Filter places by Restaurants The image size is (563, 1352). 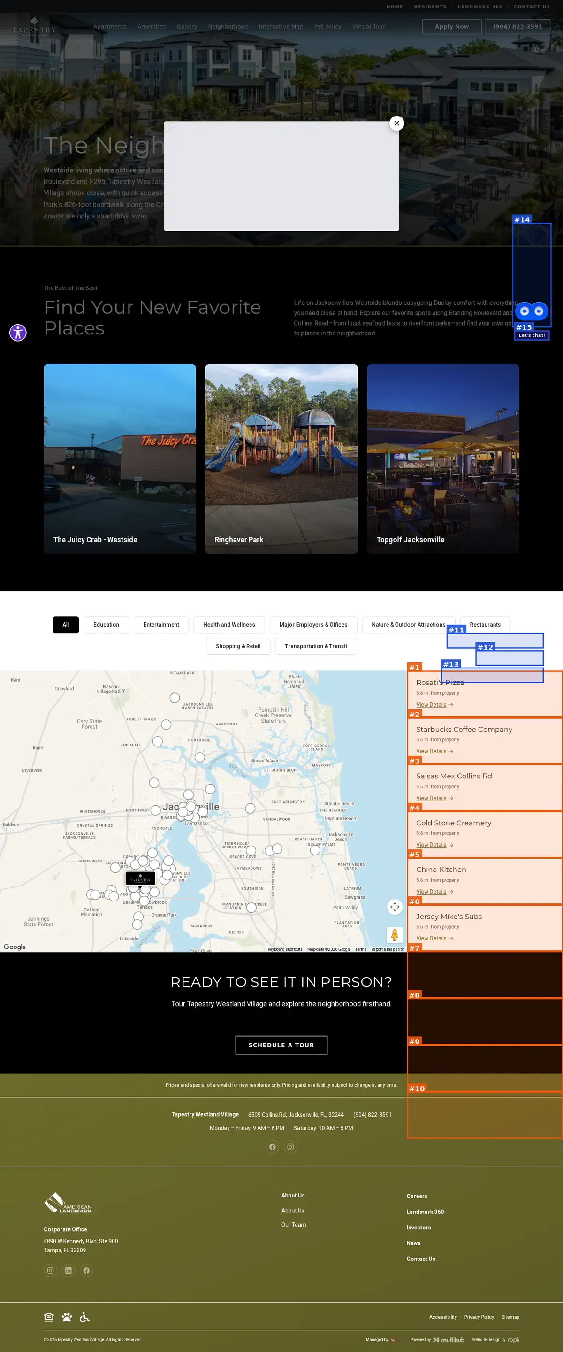[485, 625]
